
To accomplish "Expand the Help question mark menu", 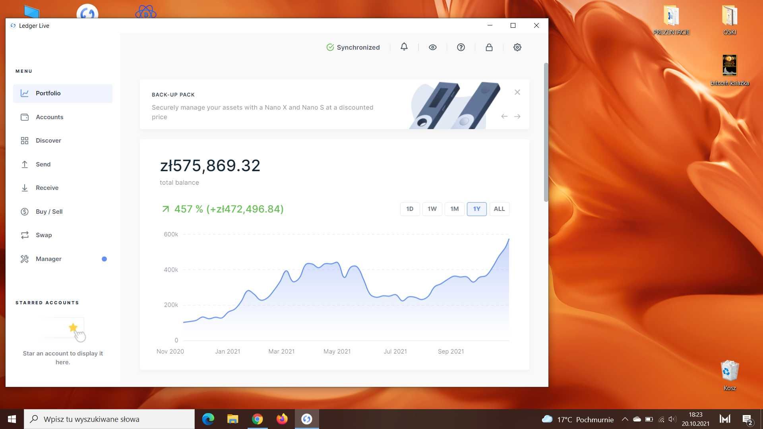I will click(x=460, y=47).
